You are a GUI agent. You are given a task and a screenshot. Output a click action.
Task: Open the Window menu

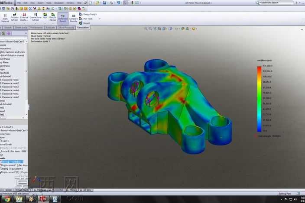[70, 3]
